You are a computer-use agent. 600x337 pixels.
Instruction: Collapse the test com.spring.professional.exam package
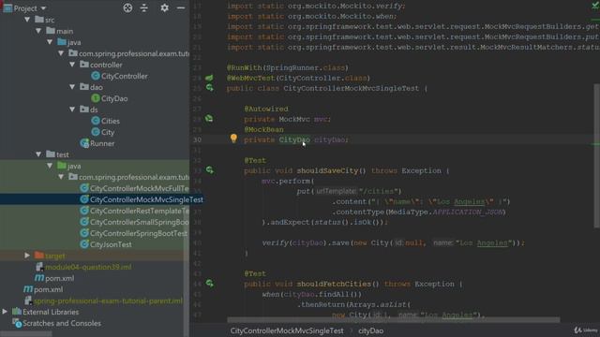(61, 177)
